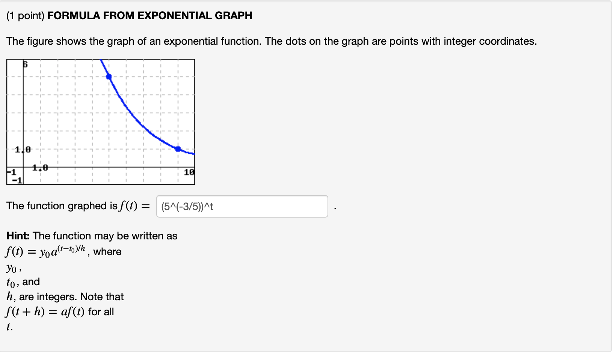Screen dimensions: 613x354
Task: Click the 10 label on the x-axis
Action: click(188, 172)
